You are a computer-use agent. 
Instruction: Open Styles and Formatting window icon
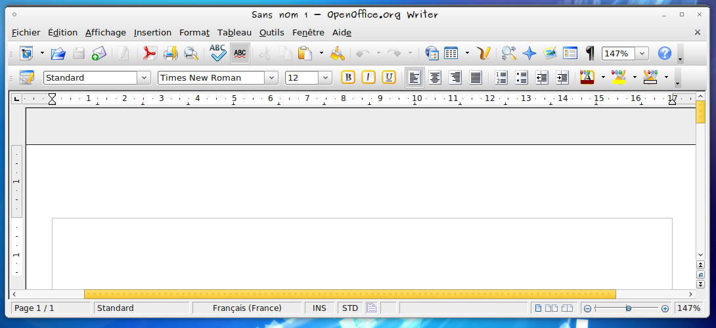27,77
